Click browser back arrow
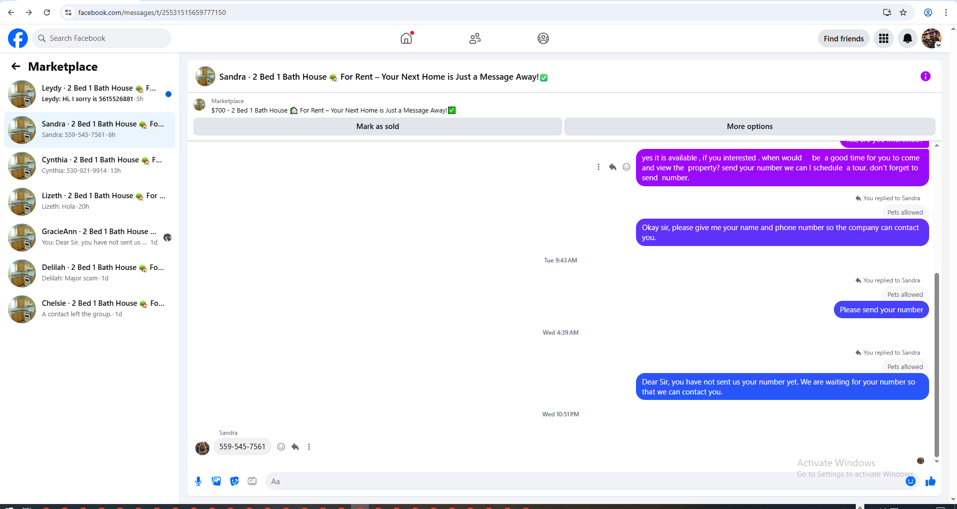Screen dimensions: 957x509 (11, 12)
